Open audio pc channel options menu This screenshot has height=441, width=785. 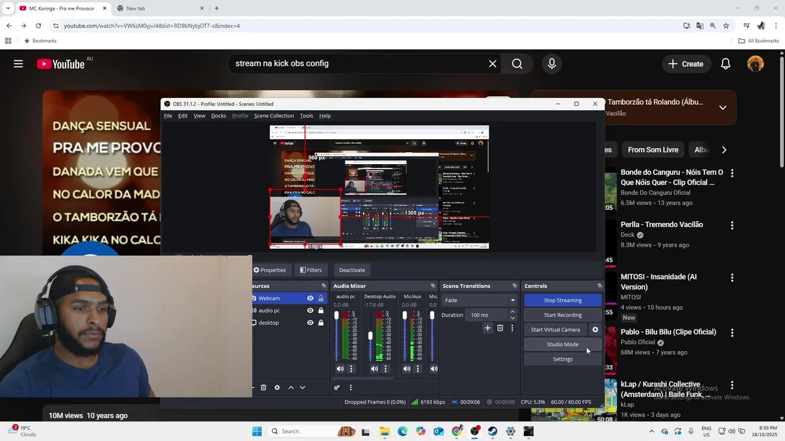351,369
